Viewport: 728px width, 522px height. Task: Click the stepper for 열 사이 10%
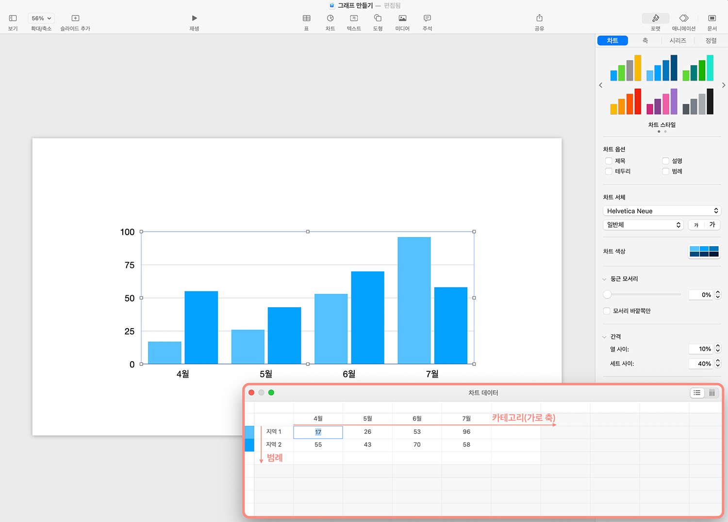[718, 349]
